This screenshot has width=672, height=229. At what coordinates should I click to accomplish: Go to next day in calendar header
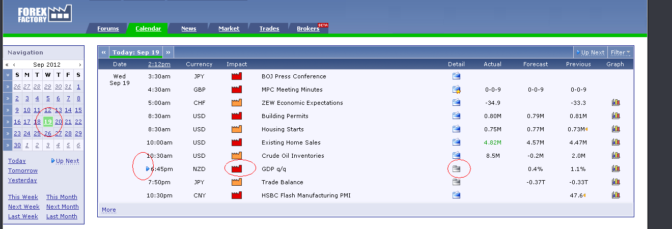(x=168, y=52)
